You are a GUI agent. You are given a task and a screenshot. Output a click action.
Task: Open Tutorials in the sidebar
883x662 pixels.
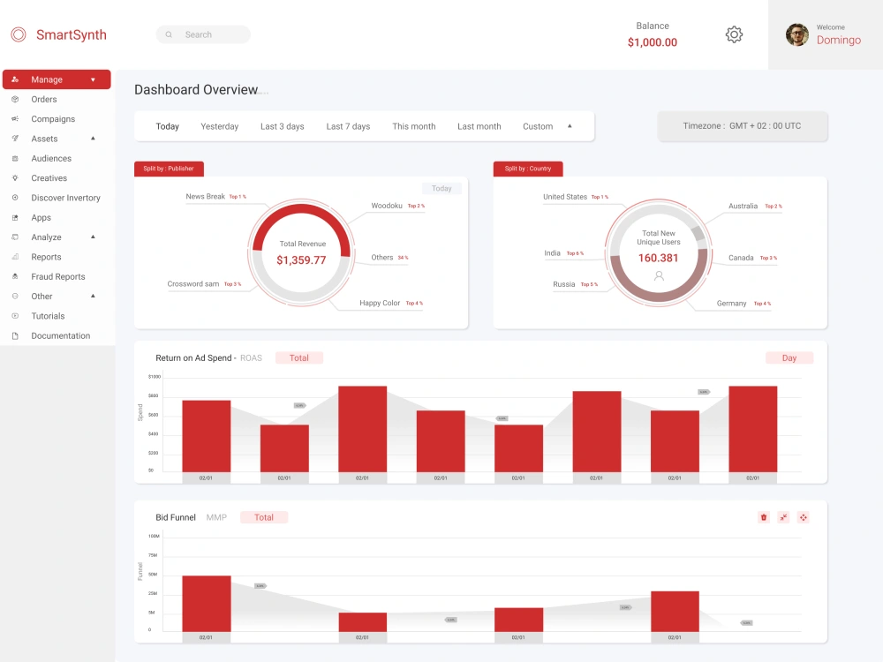click(x=48, y=316)
